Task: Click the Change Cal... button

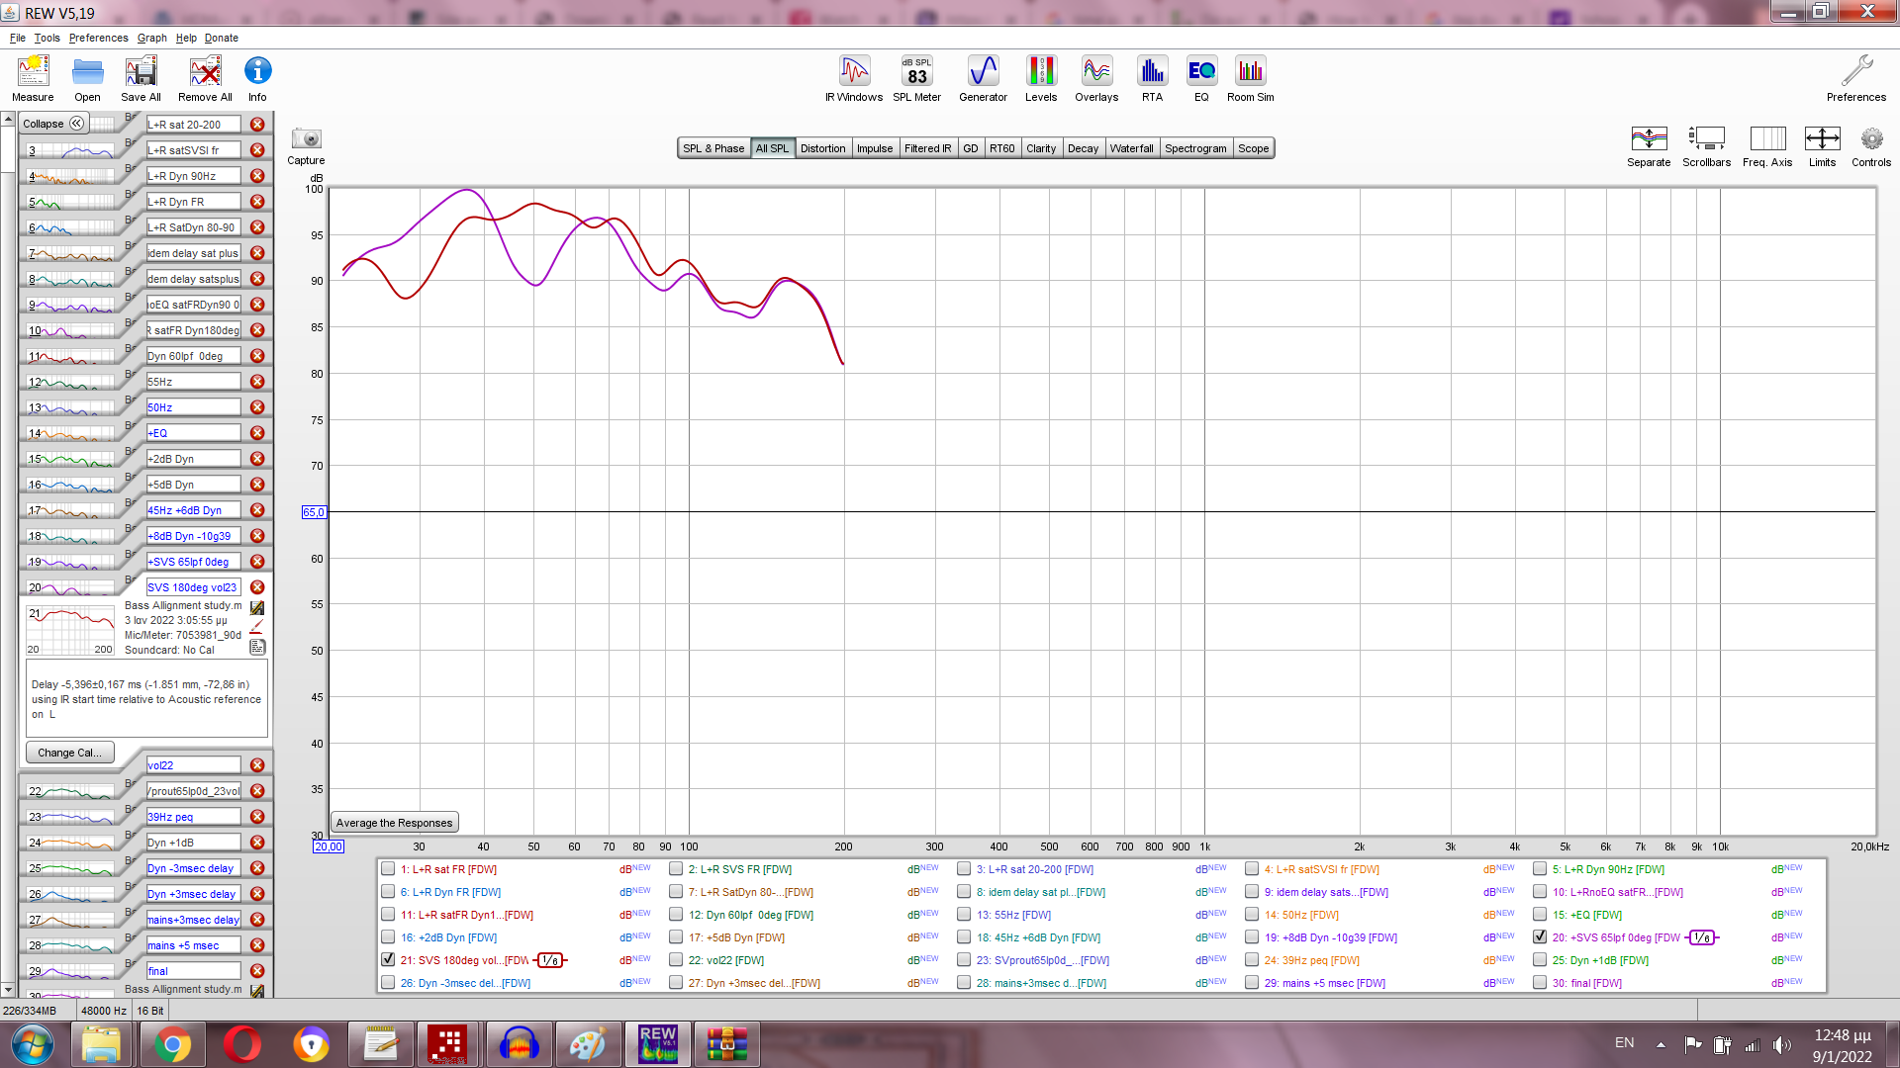Action: pos(69,753)
